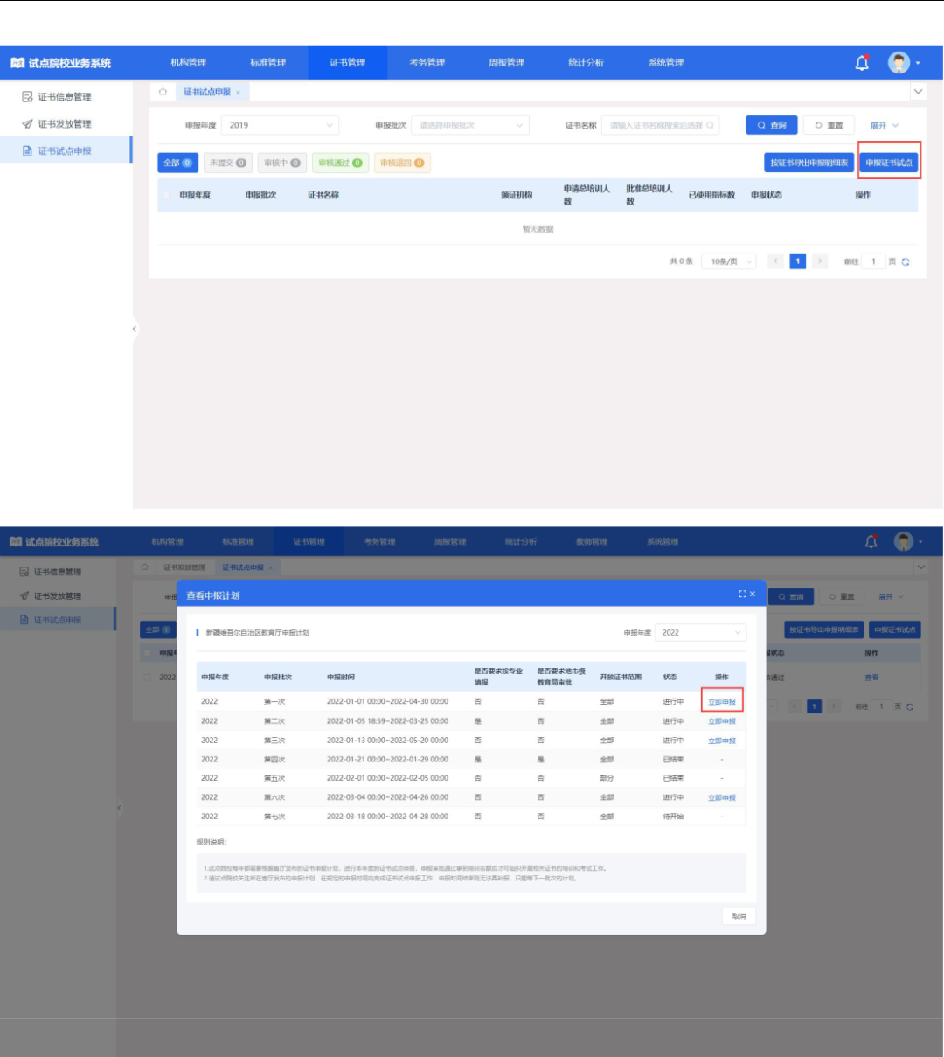Open the user avatar in the lower screenshot

[x=903, y=542]
